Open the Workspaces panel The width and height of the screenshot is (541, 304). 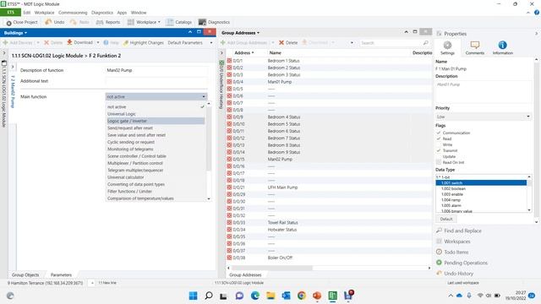pos(456,242)
